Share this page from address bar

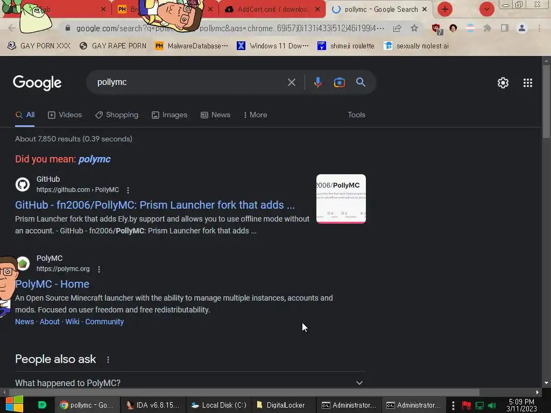point(397,28)
